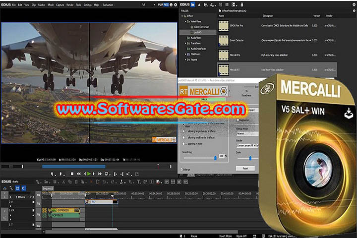Switch to the Sequence1 tab
This screenshot has width=357, height=238.
coord(48,188)
